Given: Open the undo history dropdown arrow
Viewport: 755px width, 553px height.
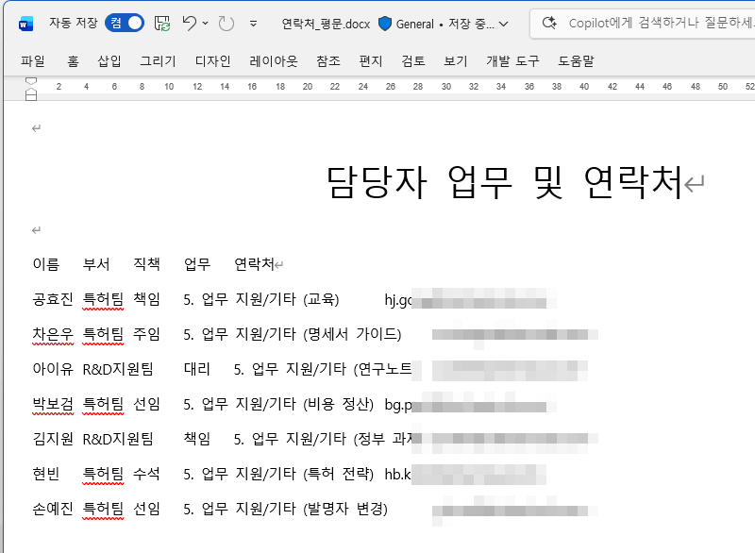Looking at the screenshot, I should 204,23.
